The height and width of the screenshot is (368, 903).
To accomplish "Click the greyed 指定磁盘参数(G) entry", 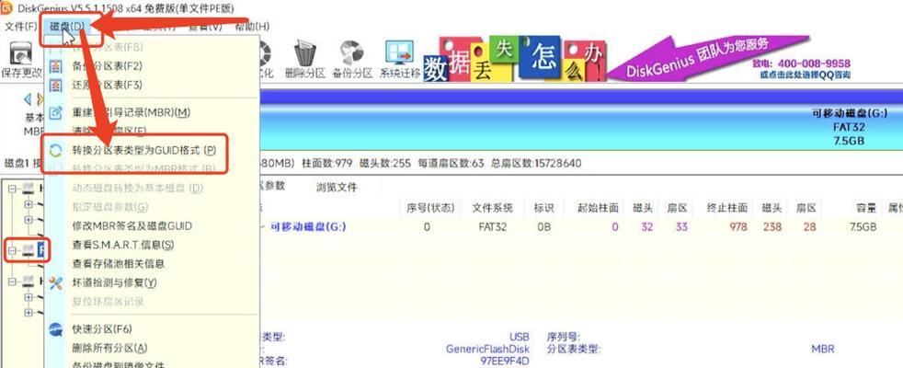I will [x=110, y=206].
